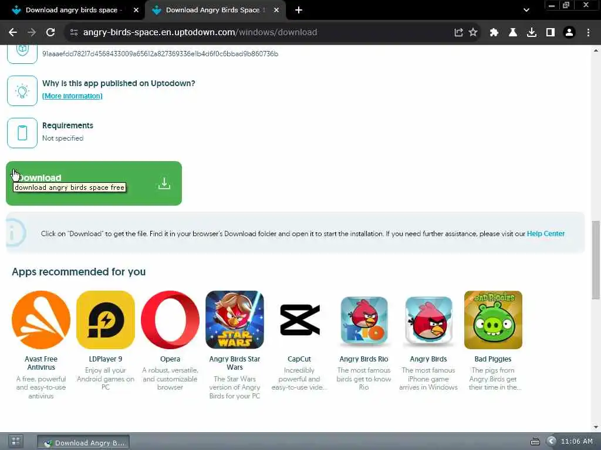Open the on-screen keyboard tray icon
Viewport: 601px width, 450px height.
click(535, 442)
